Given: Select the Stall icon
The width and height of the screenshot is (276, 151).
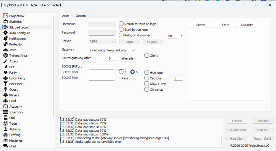Looking at the screenshot, I should (x=6, y=118).
